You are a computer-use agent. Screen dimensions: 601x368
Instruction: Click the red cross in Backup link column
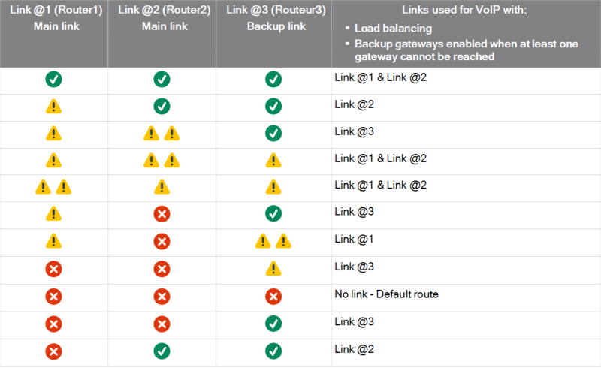coord(273,295)
